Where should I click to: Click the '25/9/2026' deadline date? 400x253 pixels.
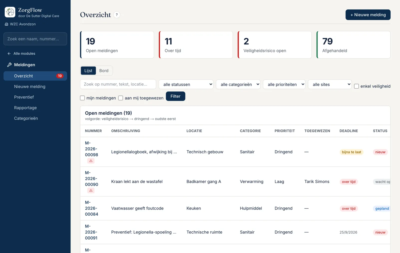[348, 232]
